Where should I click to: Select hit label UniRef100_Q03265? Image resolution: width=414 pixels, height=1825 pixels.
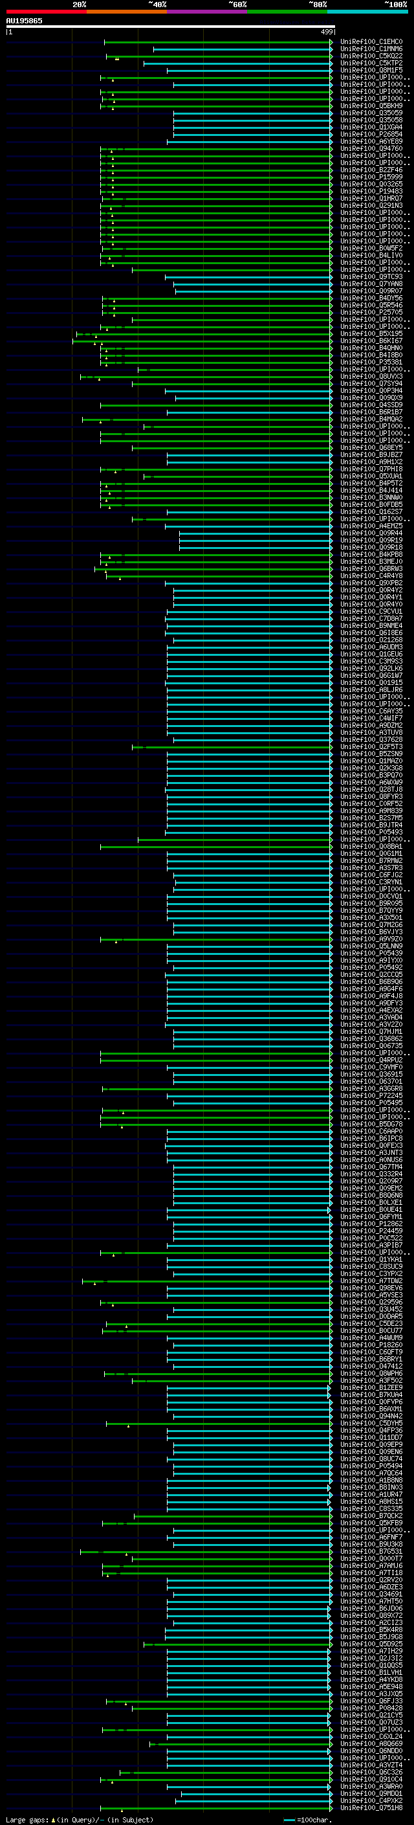tap(371, 185)
